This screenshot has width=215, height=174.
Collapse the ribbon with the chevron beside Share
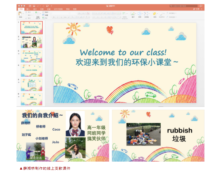pyautogui.click(x=202, y=9)
